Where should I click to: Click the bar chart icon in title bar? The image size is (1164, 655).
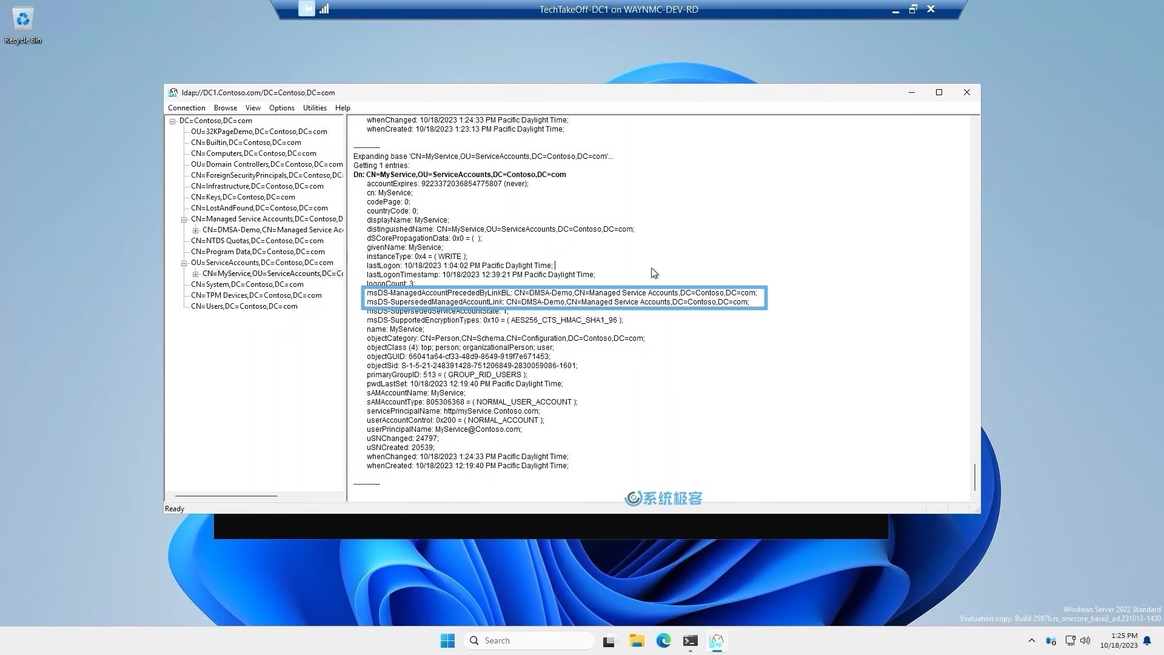[x=324, y=9]
